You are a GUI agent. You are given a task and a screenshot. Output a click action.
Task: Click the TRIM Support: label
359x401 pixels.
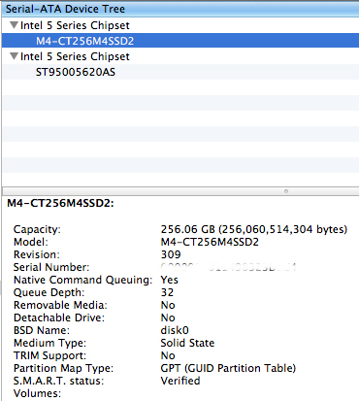[49, 355]
